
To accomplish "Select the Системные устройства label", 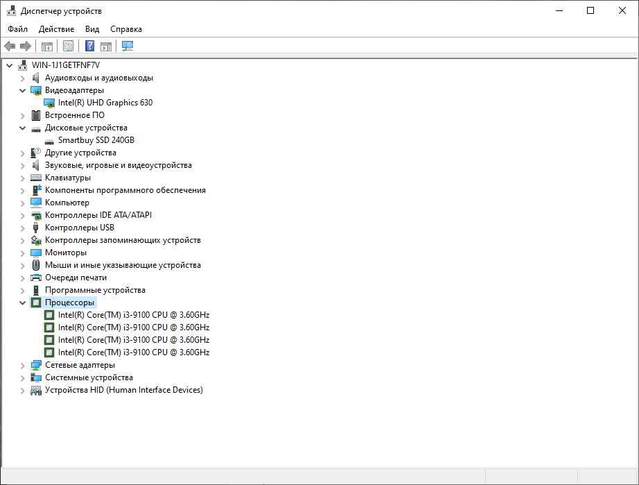I will tap(89, 377).
